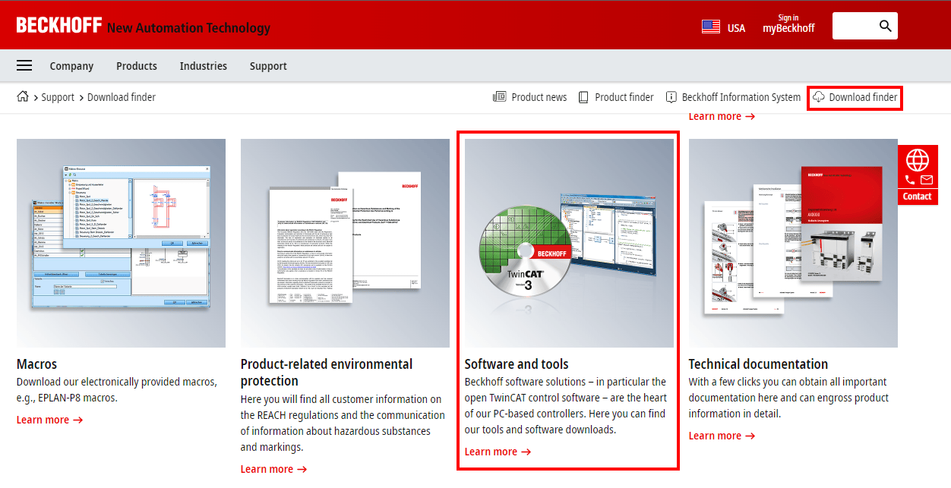This screenshot has height=488, width=951.
Task: Click the REACH regulations description text
Action: click(343, 423)
